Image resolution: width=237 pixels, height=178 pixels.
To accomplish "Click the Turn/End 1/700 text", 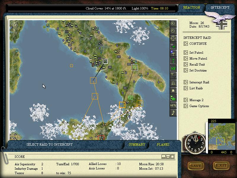I will 68,164.
